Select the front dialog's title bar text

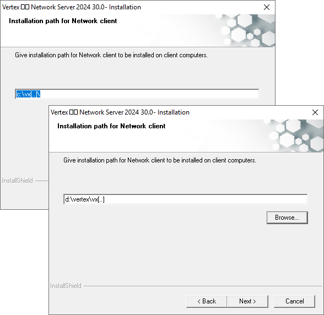pyautogui.click(x=120, y=112)
